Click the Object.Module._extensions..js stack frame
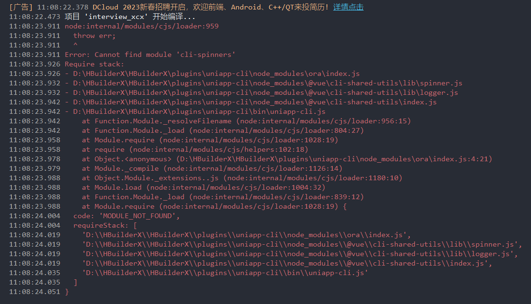 point(242,178)
